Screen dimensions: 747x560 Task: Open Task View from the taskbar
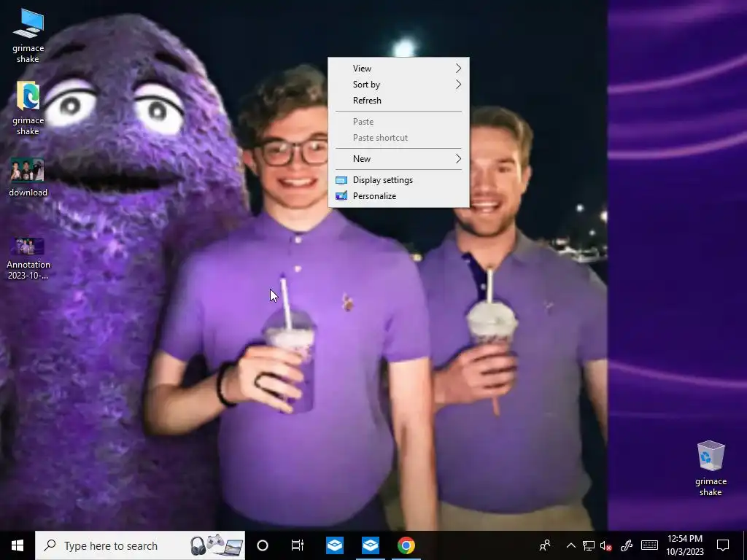[298, 545]
